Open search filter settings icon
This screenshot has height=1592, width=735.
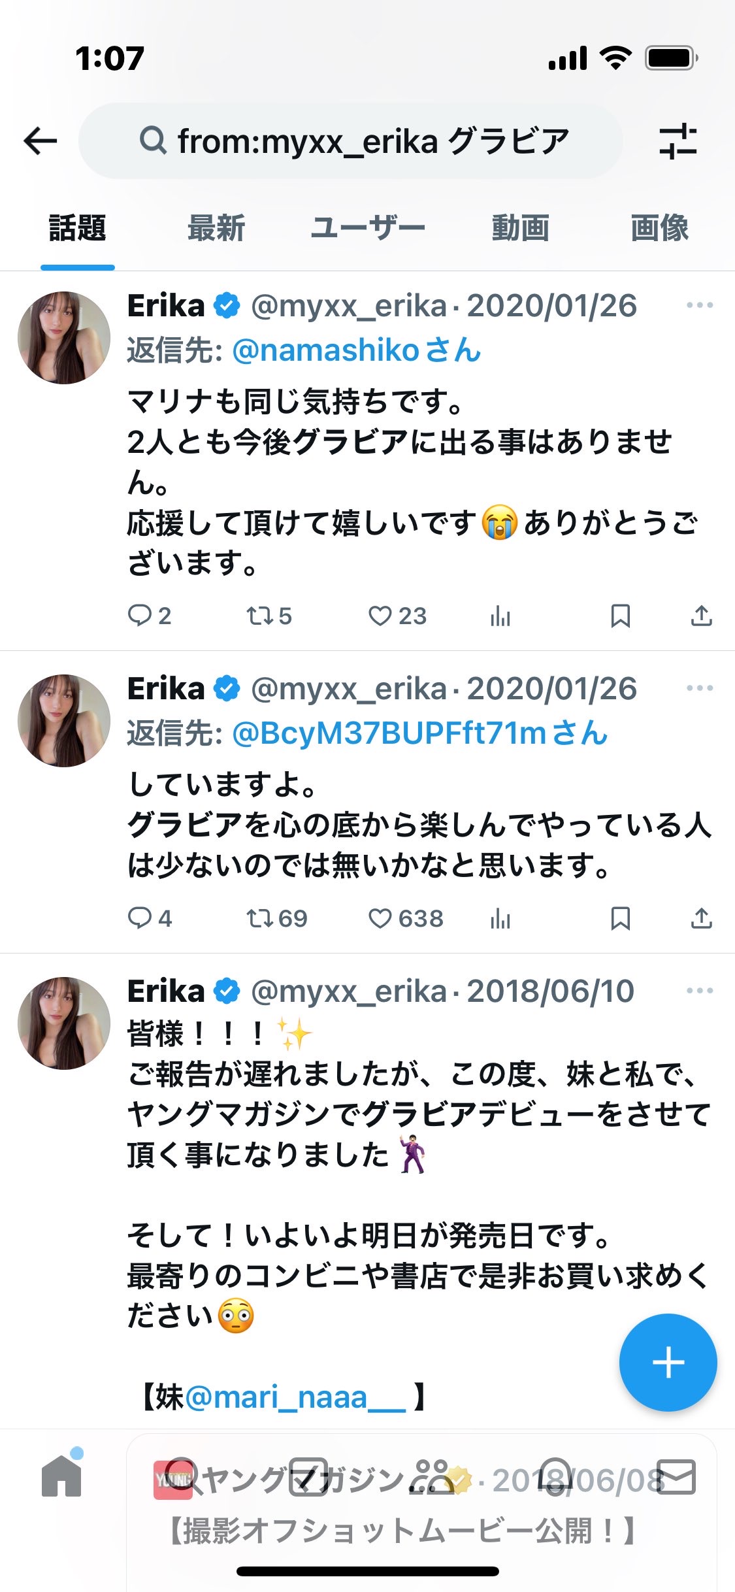(678, 141)
